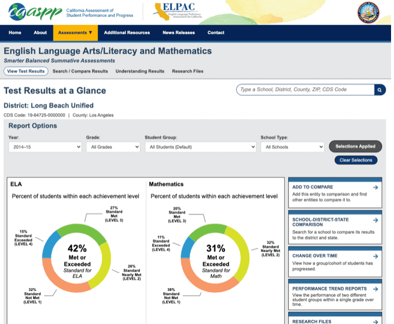Go to Additional Resources in navigation
394x324 pixels.
pyautogui.click(x=127, y=33)
